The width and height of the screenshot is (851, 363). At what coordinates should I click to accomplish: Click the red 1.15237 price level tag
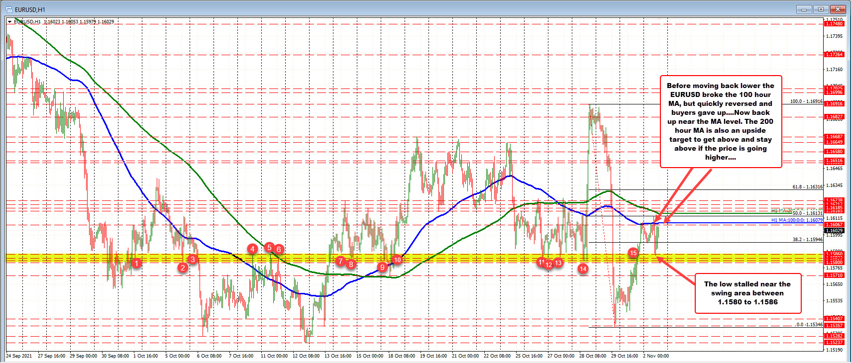(834, 343)
